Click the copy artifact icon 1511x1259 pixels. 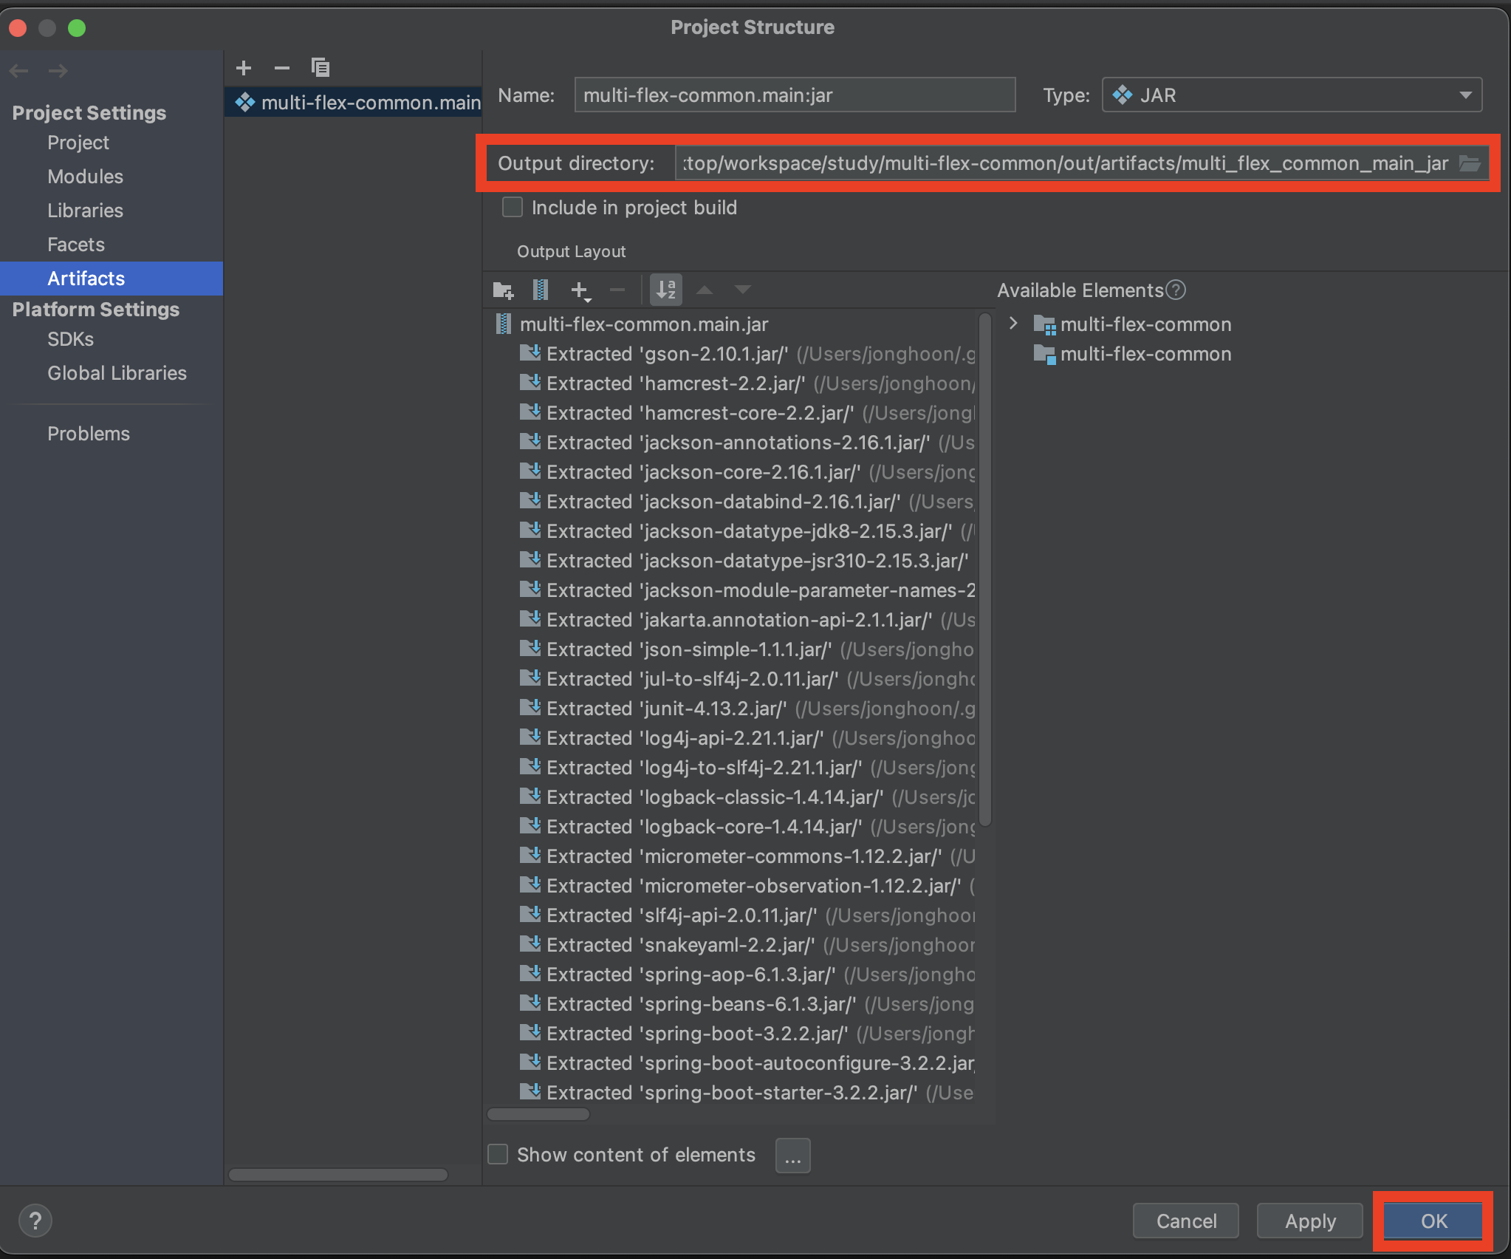tap(320, 68)
